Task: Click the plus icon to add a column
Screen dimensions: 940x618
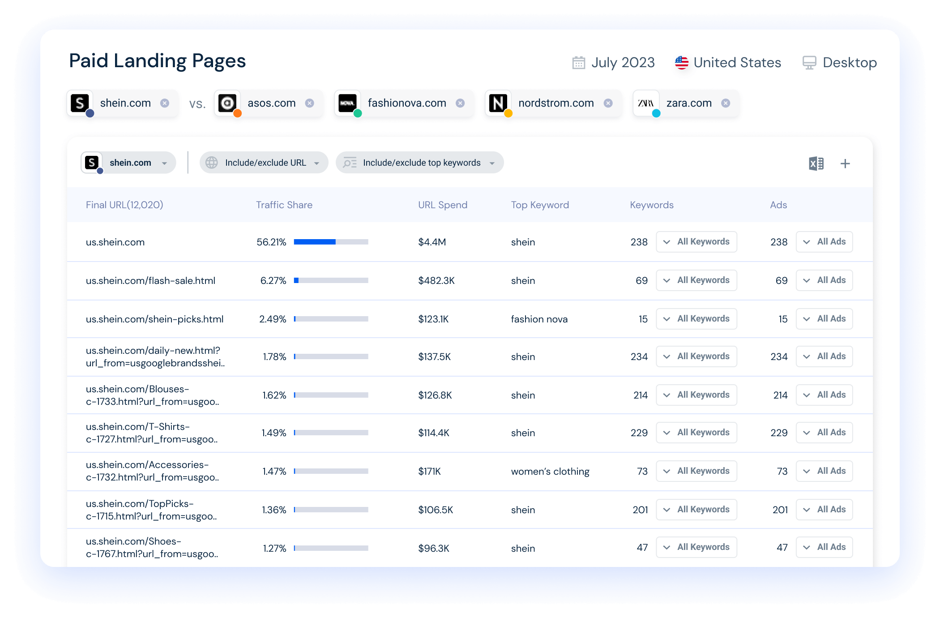Action: point(845,163)
